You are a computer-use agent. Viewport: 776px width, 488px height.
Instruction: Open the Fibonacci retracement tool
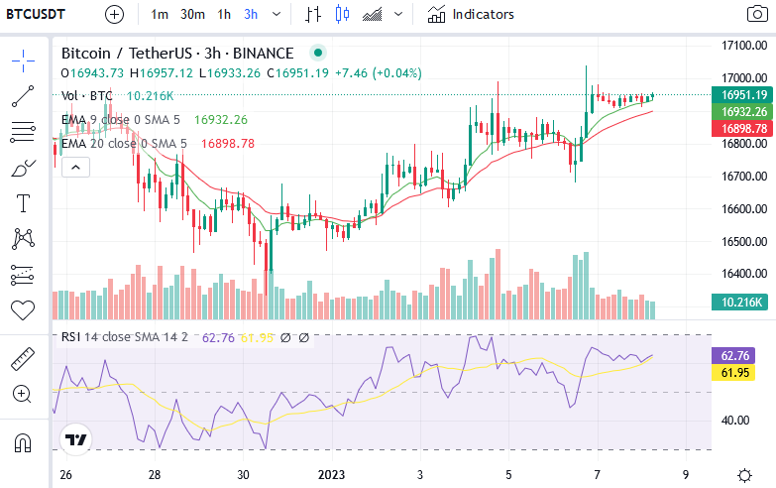[23, 132]
